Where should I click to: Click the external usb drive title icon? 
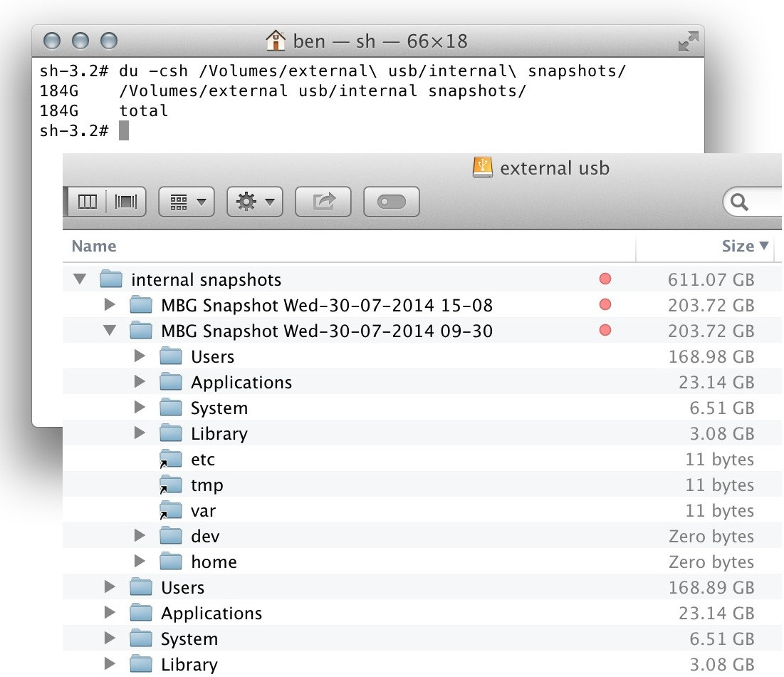pos(483,167)
